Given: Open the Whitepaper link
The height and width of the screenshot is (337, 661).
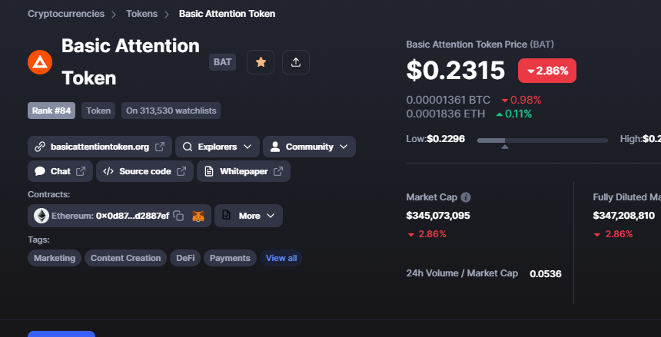Looking at the screenshot, I should [x=244, y=171].
